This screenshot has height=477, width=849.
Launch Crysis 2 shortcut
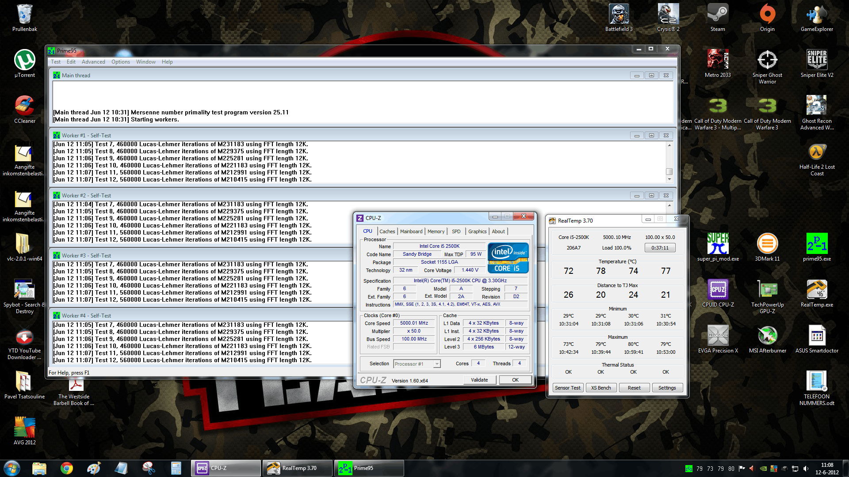(668, 18)
